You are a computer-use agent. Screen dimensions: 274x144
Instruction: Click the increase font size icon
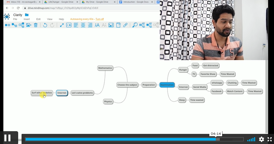click(97, 25)
